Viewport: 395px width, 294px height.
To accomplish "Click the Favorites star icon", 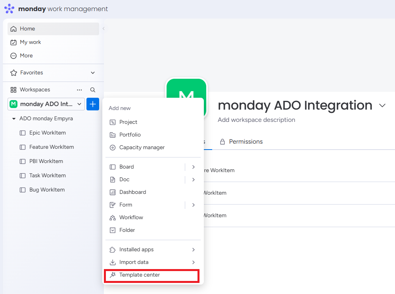I will (x=13, y=73).
